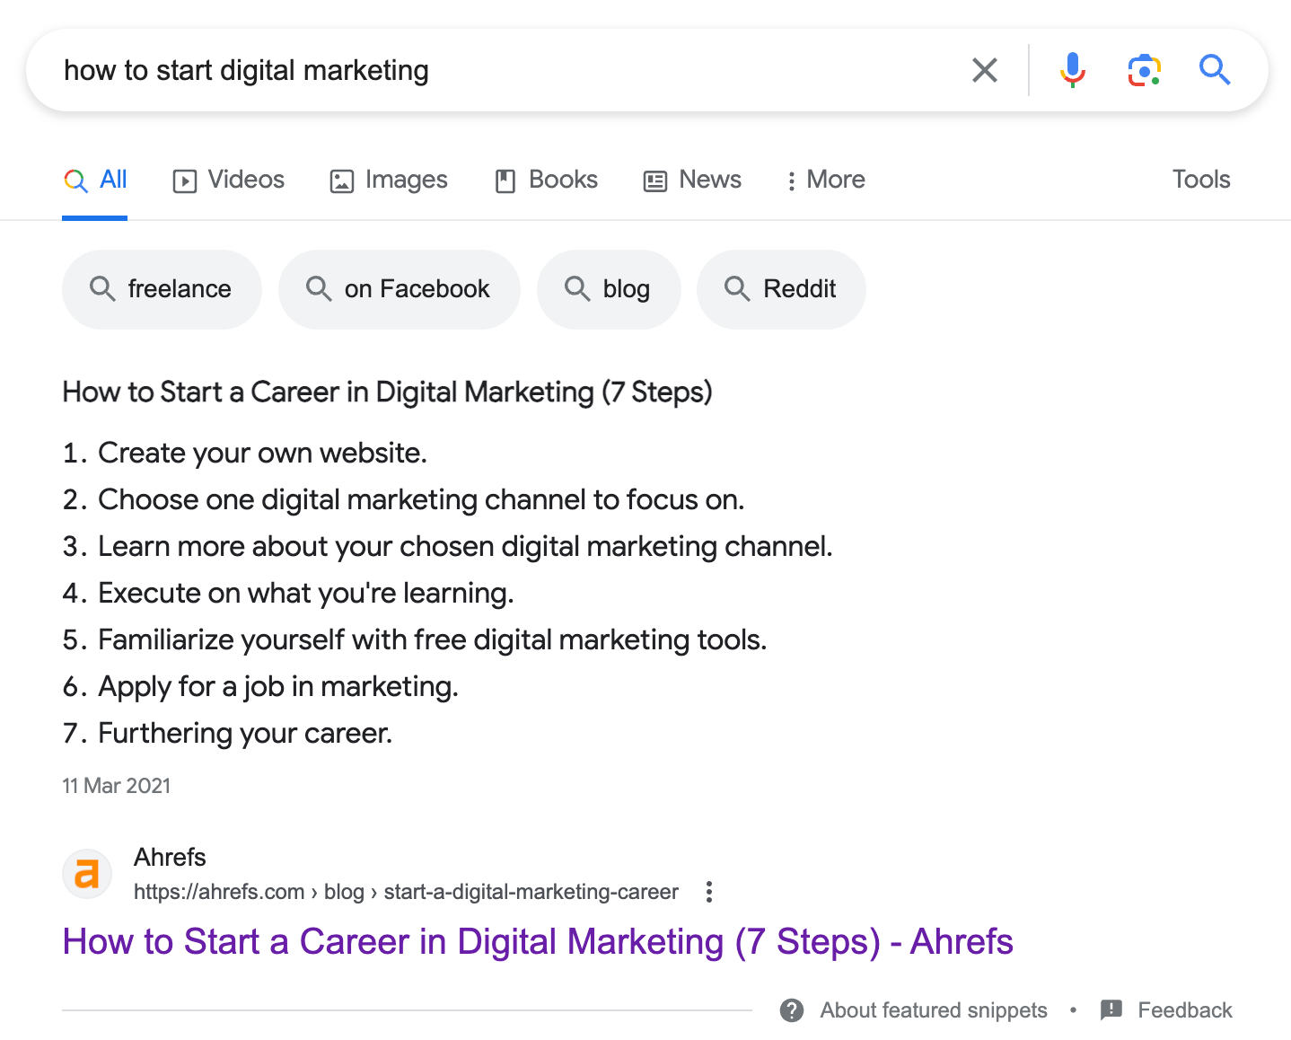Click the blue magnifying glass search icon

(x=1215, y=69)
